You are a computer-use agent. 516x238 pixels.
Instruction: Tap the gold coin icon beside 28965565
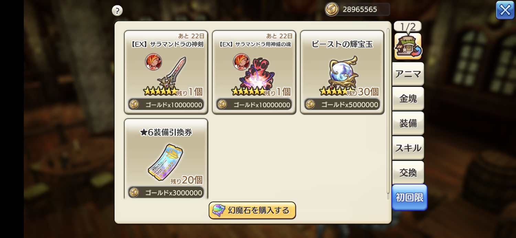332,10
